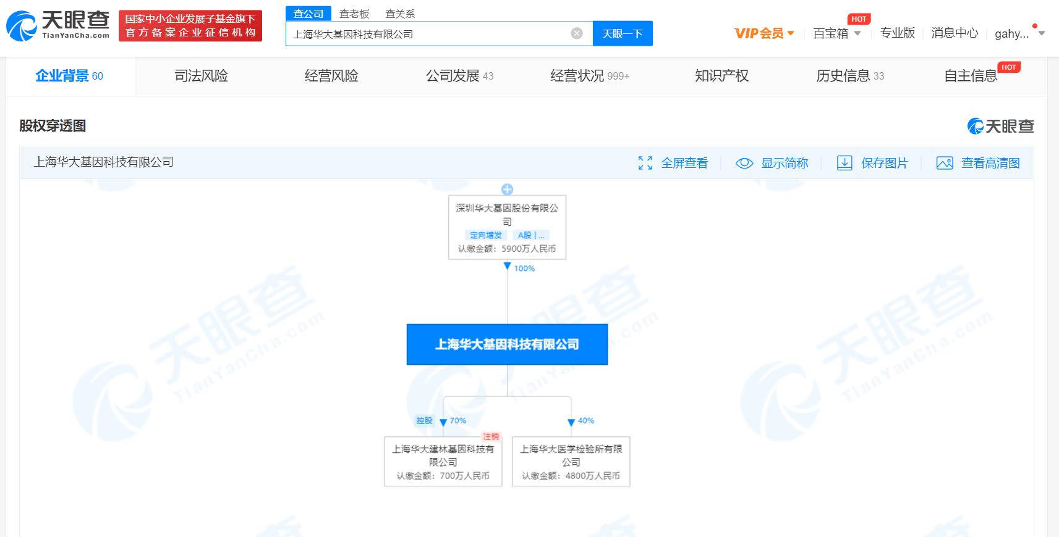This screenshot has width=1059, height=537.
Task: Click the 股权穿透图 section heading
Action: [x=53, y=126]
